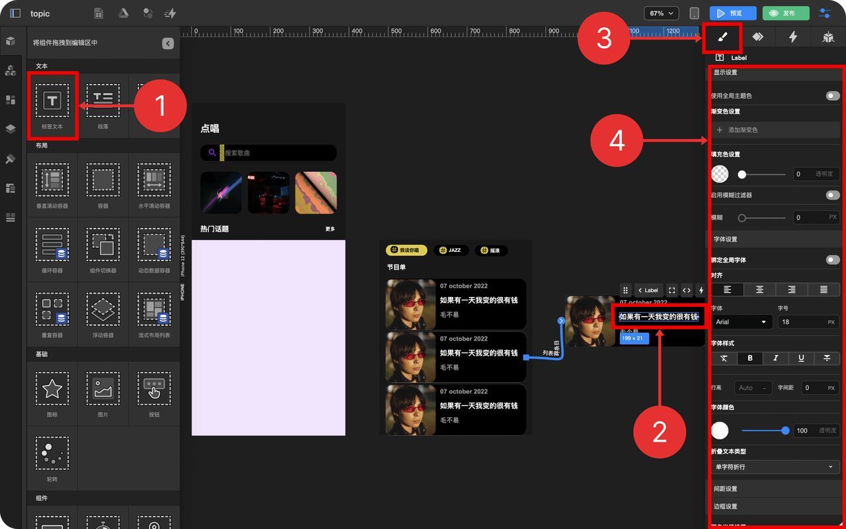
Task: Click the lightning speed icon in top bar
Action: pyautogui.click(x=171, y=13)
